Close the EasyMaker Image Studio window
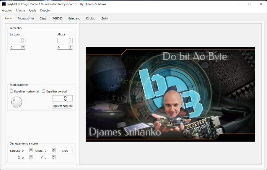Image resolution: width=267 pixels, height=170 pixels. tap(261, 4)
